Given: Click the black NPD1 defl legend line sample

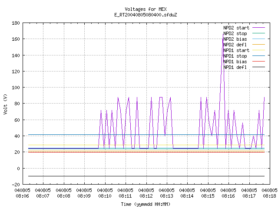Looking at the screenshot, I should click(258, 67).
